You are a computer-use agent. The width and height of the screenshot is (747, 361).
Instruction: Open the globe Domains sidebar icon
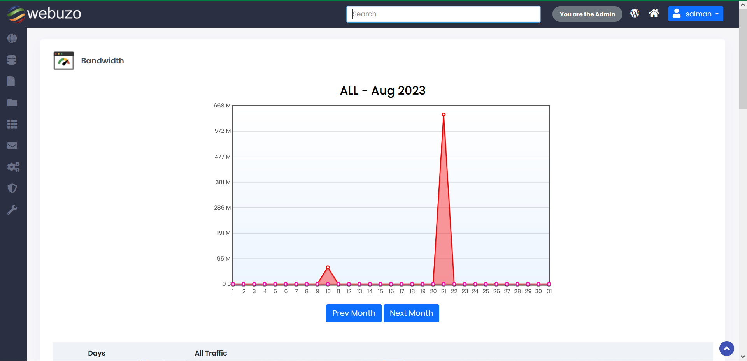pyautogui.click(x=12, y=39)
